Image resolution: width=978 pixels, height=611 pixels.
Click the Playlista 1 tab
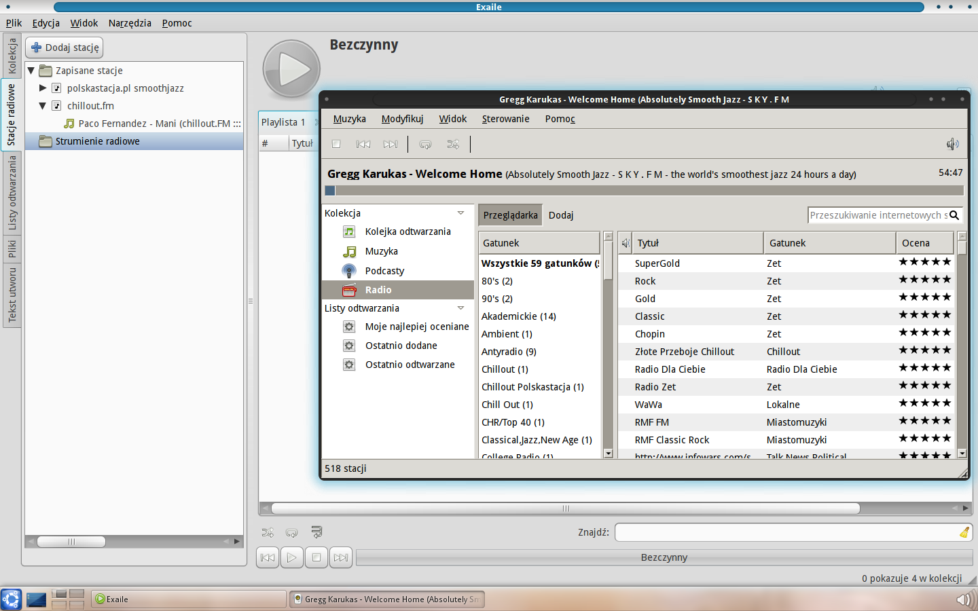[283, 122]
